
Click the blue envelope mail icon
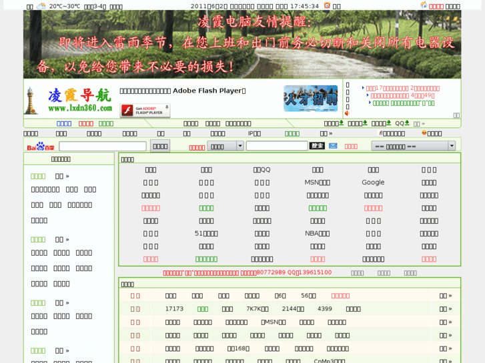[333, 146]
